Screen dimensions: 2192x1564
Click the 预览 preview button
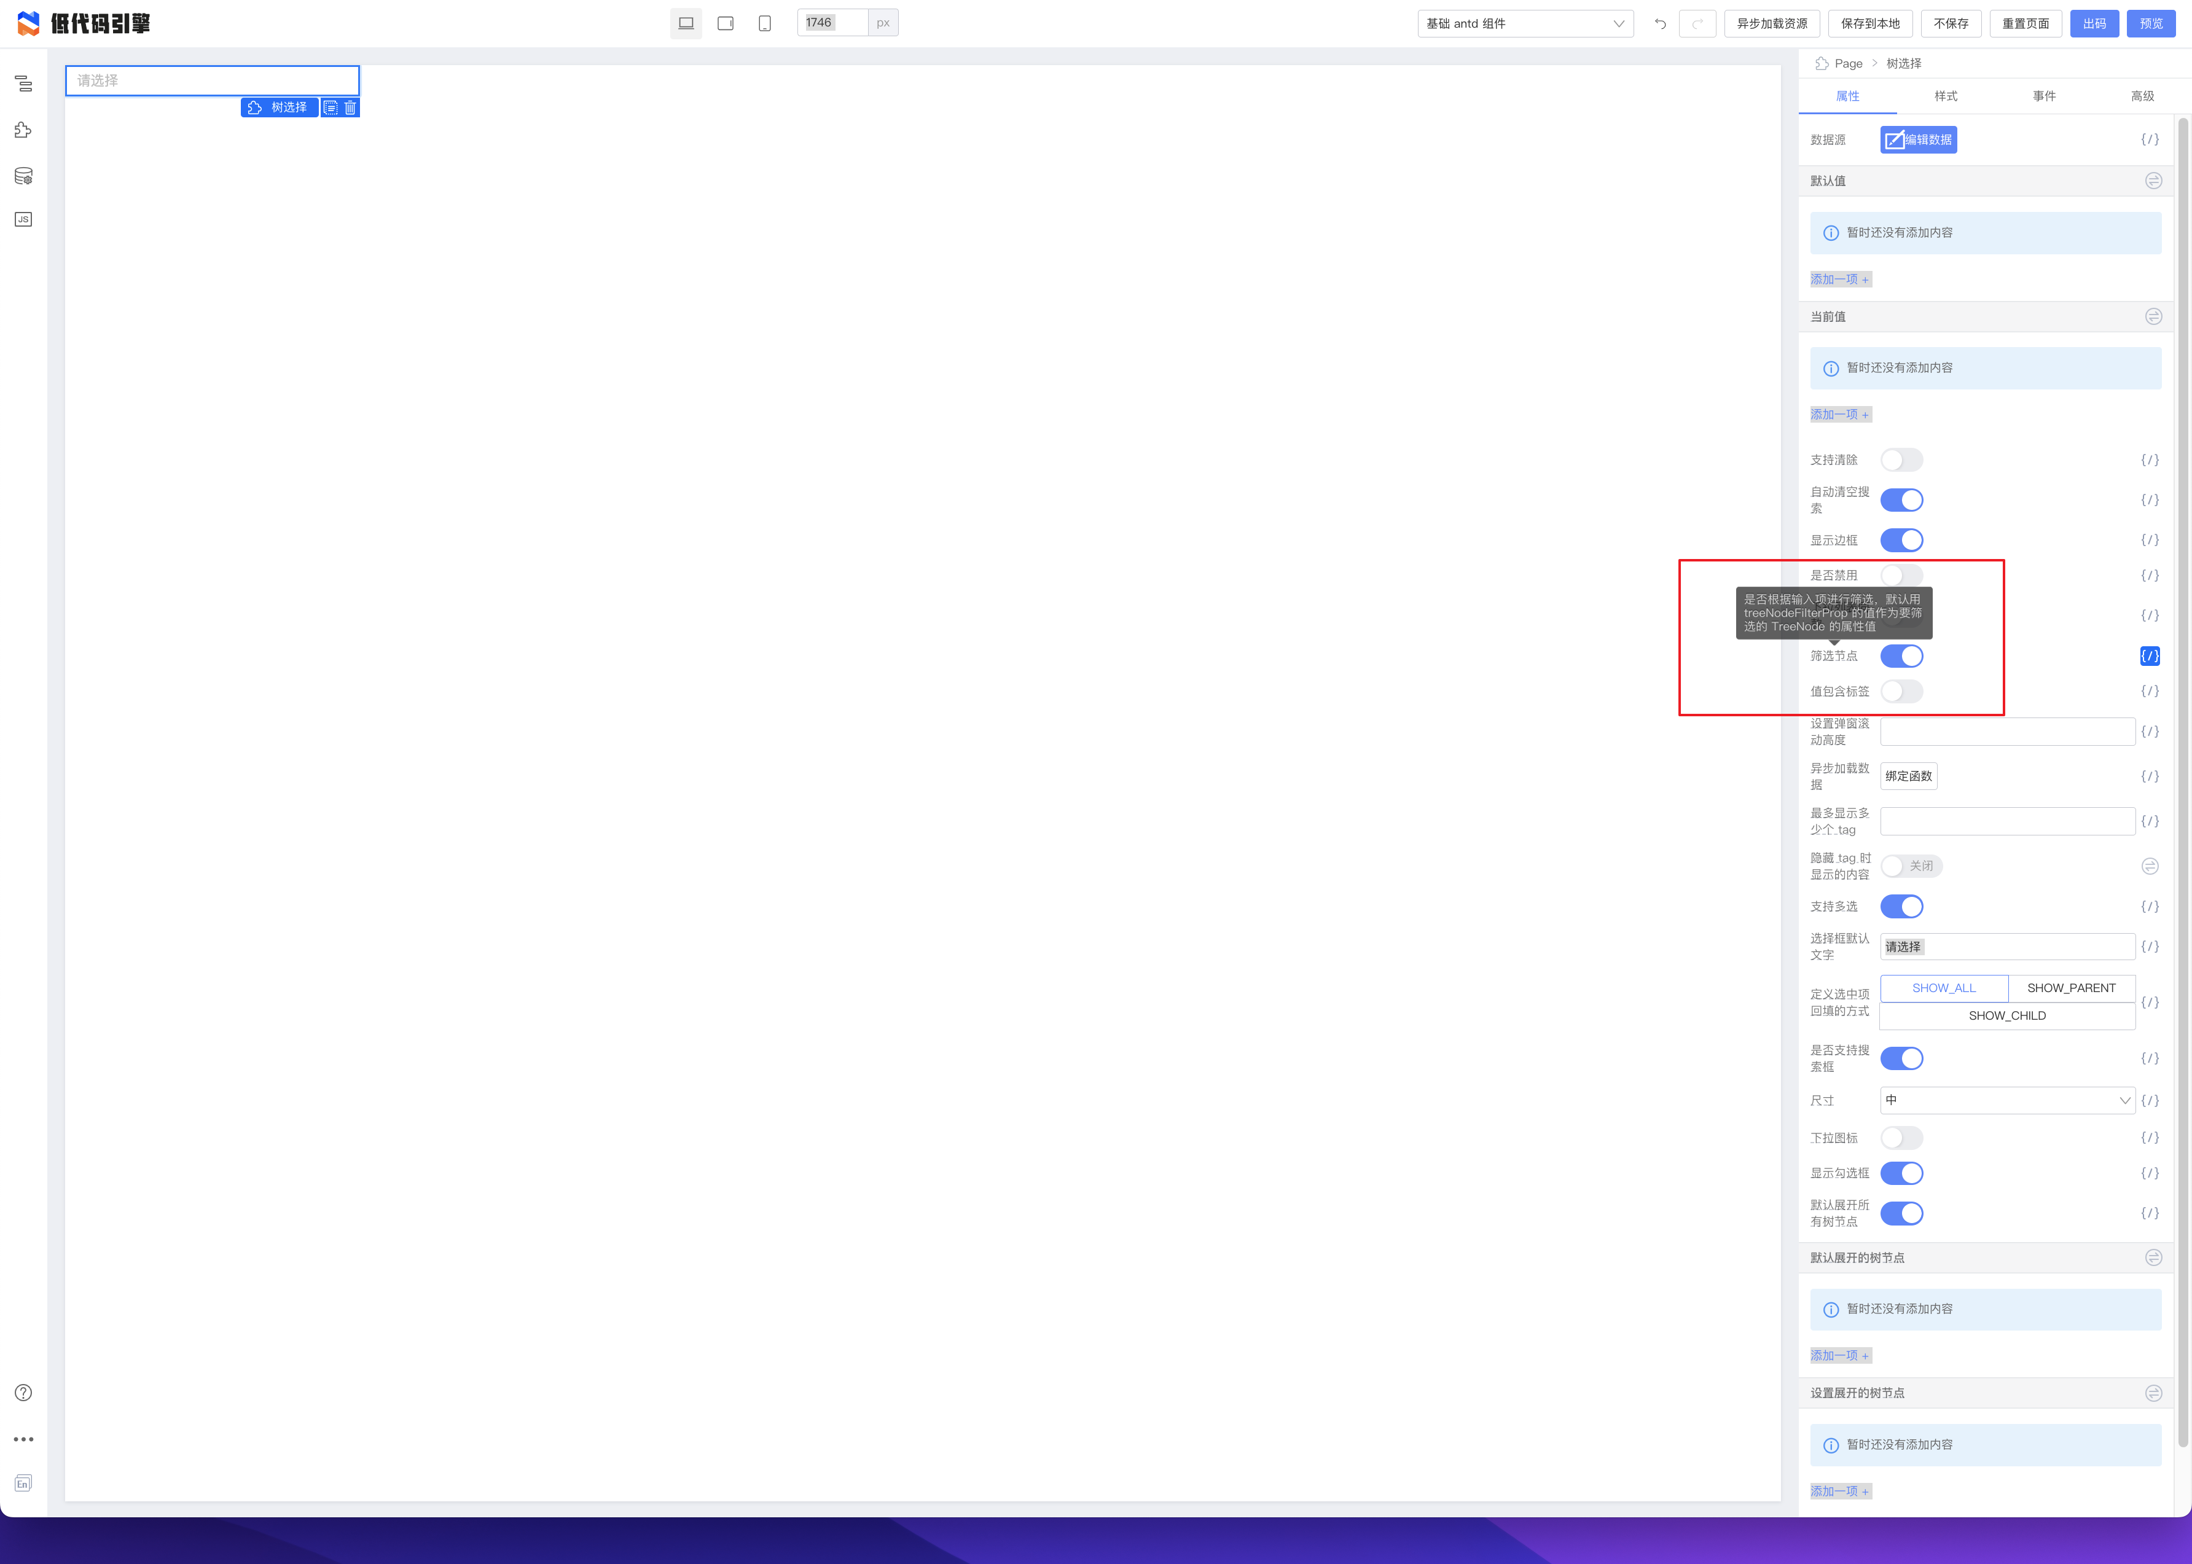pyautogui.click(x=2151, y=23)
